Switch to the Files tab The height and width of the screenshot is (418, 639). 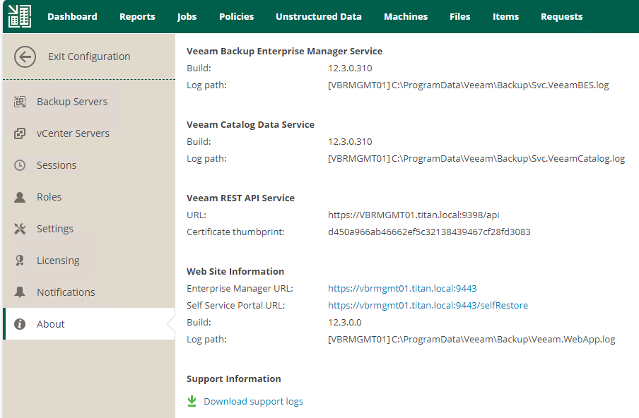coord(459,17)
